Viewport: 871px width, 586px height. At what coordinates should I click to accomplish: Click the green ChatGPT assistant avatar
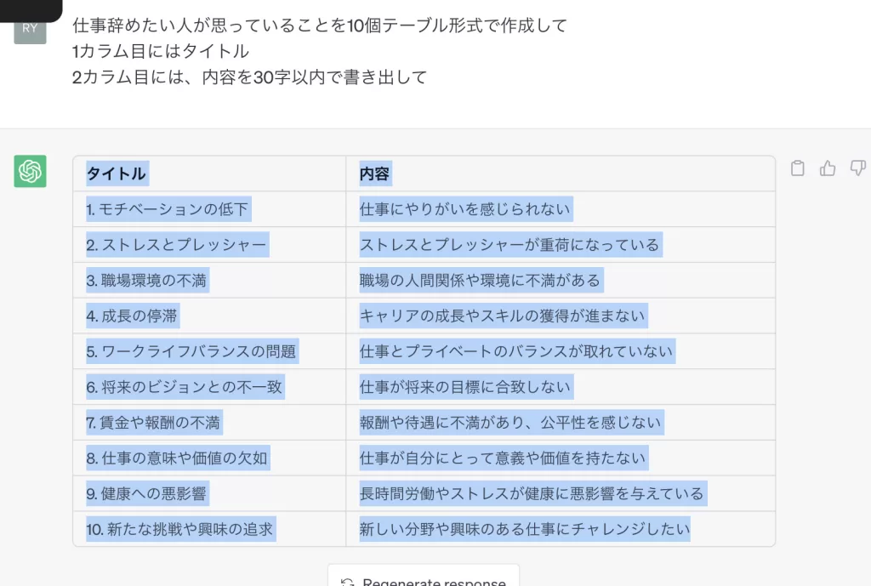point(30,173)
